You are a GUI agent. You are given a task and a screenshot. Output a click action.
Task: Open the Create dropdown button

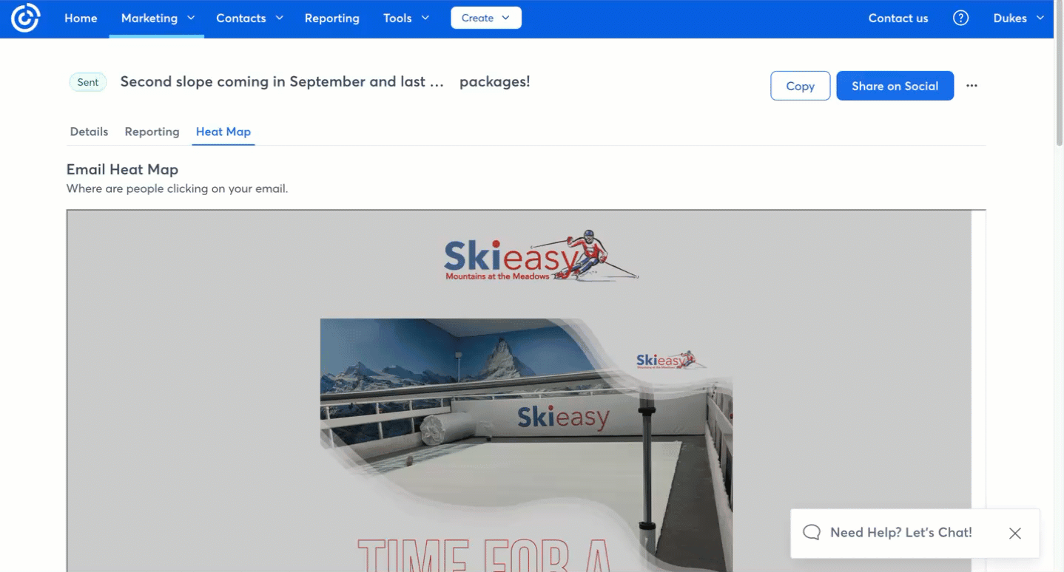[x=486, y=18]
